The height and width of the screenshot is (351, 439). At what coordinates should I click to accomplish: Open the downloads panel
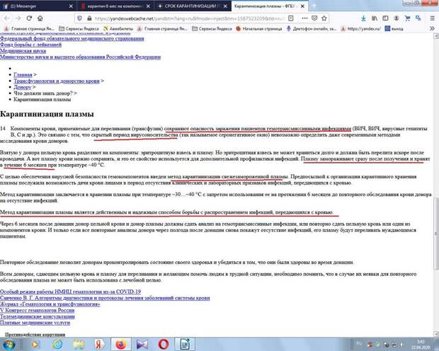pyautogui.click(x=363, y=18)
